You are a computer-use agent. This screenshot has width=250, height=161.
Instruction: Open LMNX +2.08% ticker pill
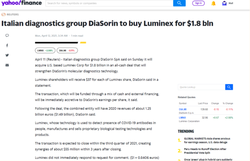click(45, 50)
